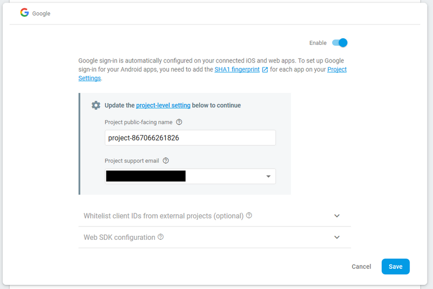Click Web SDK configuration section label

(x=120, y=237)
